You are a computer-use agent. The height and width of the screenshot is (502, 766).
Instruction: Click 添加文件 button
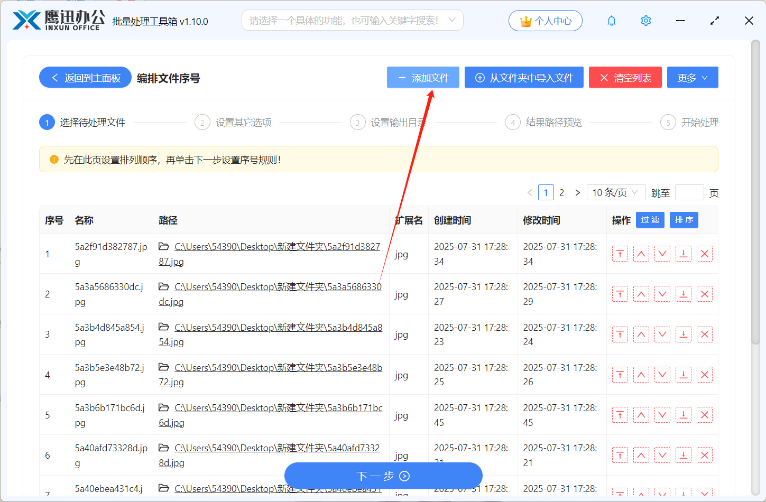tap(423, 78)
